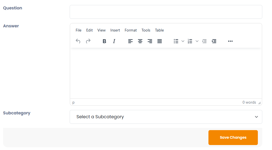Screen dimensions: 272x150
Task: Justify the text alignment
Action: (x=159, y=41)
